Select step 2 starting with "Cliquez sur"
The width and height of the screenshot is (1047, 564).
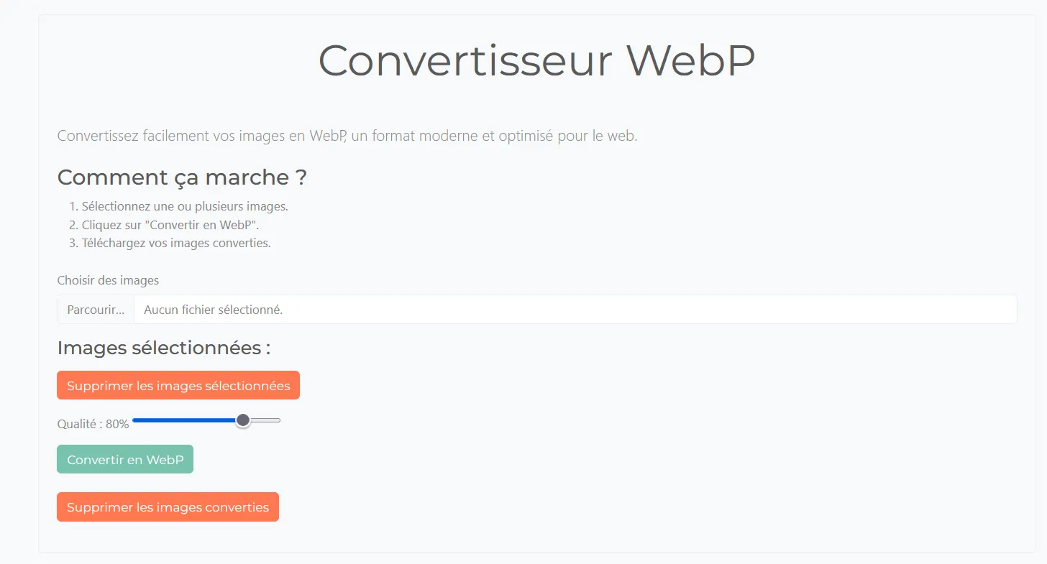(x=170, y=225)
